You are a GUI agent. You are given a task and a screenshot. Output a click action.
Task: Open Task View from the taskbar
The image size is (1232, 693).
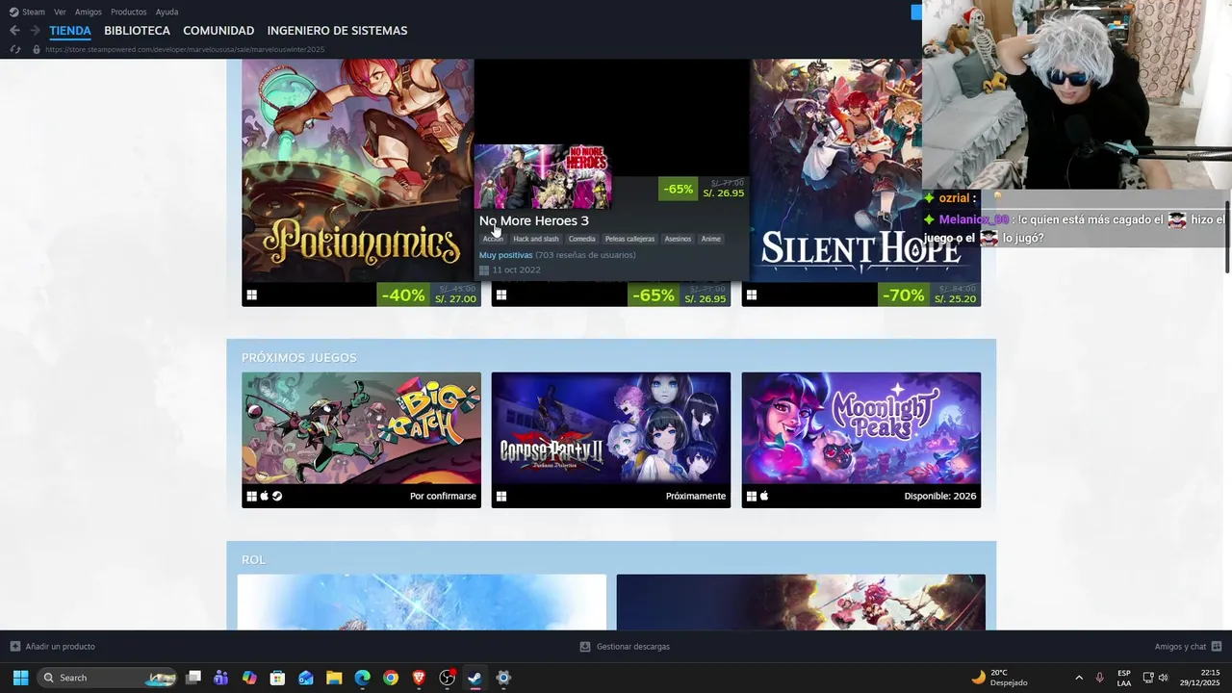pyautogui.click(x=193, y=678)
